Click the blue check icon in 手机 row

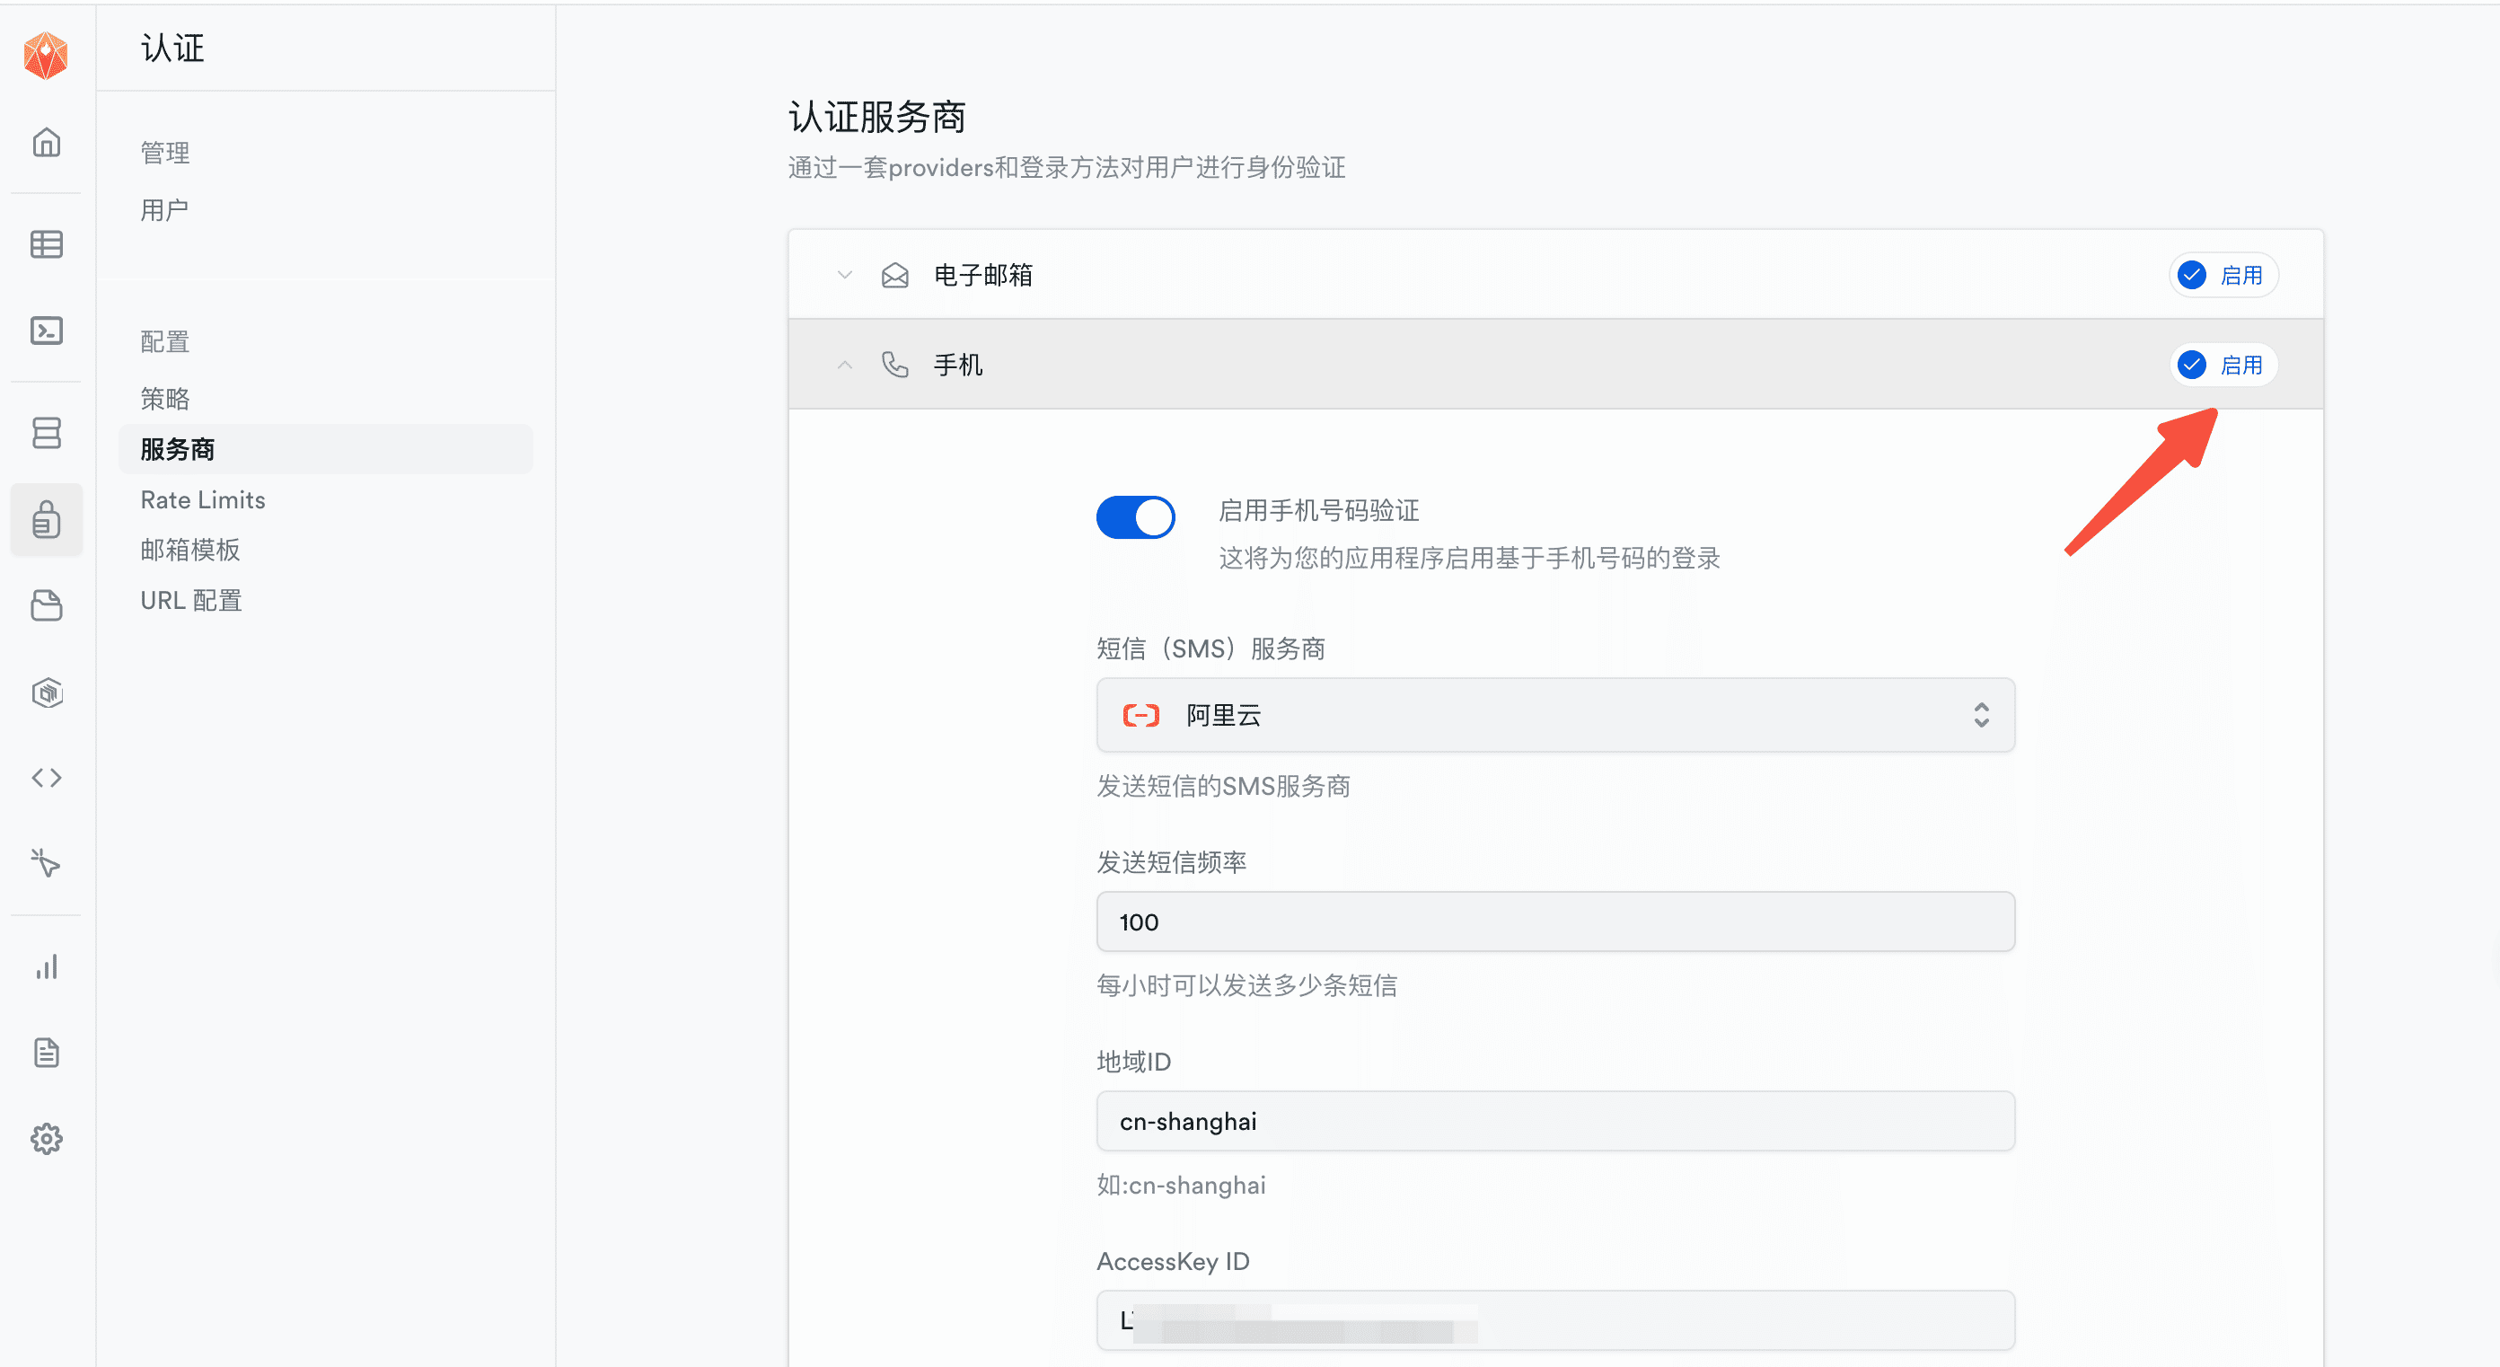point(2191,365)
